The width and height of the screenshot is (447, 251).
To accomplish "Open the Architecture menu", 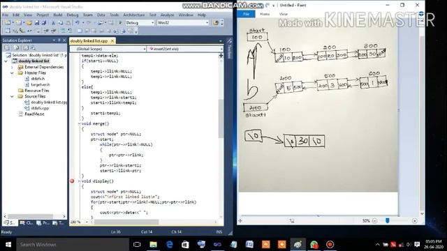I will [x=133, y=15].
